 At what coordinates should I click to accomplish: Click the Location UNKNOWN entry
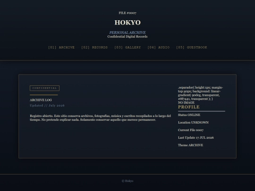point(193,123)
